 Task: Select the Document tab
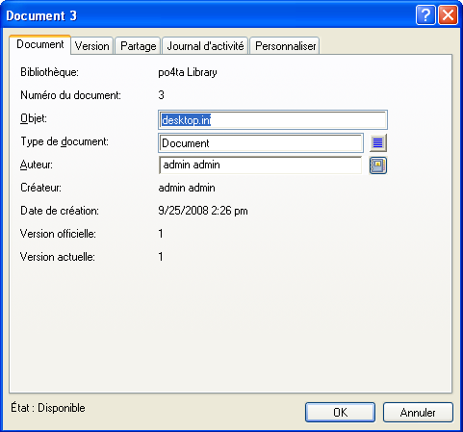point(40,44)
